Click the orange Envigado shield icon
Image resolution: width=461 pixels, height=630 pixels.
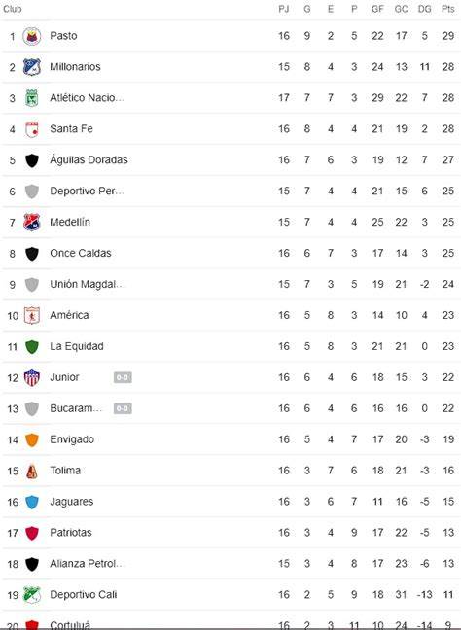coord(32,440)
